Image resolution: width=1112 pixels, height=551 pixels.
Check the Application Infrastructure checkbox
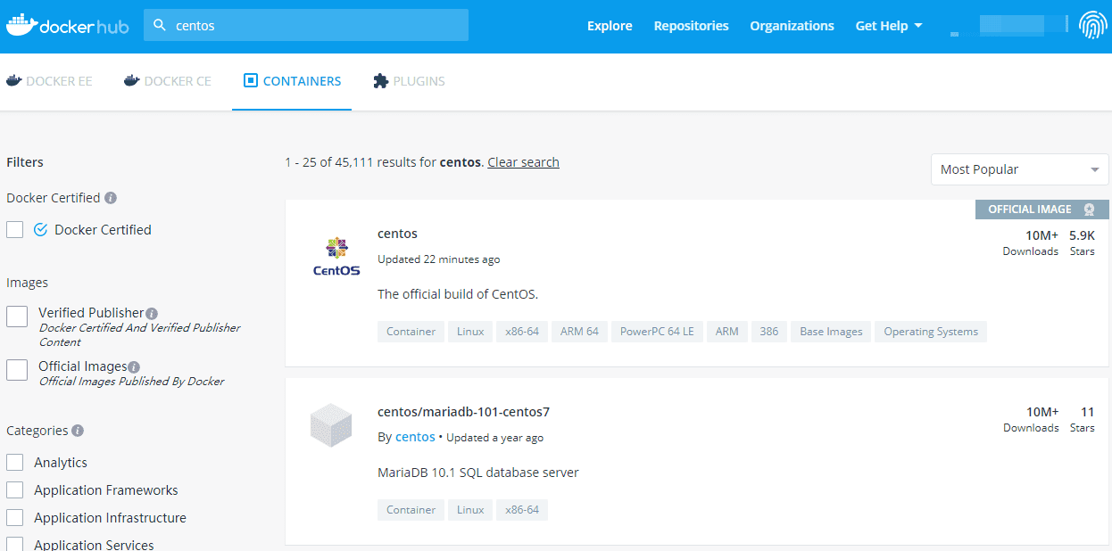tap(14, 518)
